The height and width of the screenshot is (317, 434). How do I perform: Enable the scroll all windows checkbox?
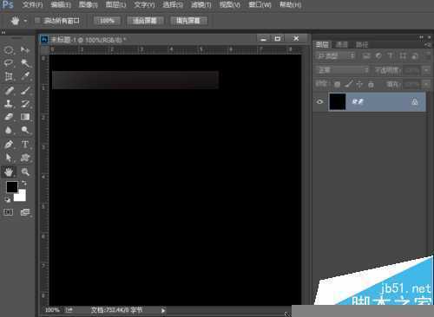37,20
